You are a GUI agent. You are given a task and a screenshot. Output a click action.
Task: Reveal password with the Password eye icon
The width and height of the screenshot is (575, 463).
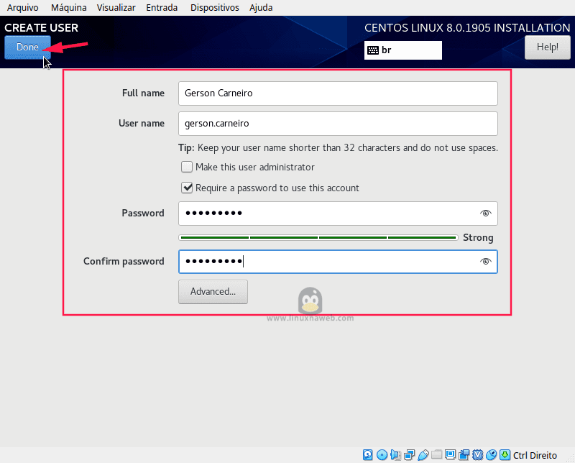(x=486, y=213)
